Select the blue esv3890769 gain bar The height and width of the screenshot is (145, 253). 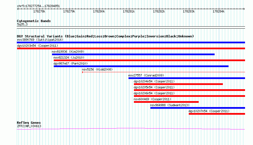click(x=131, y=42)
